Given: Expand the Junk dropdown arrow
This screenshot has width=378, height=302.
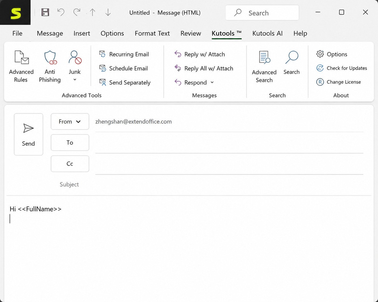Looking at the screenshot, I should 75,80.
